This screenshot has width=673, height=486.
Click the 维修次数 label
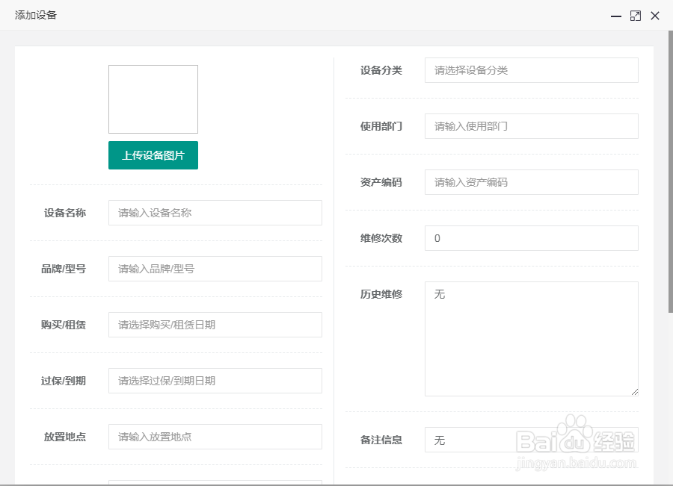381,238
